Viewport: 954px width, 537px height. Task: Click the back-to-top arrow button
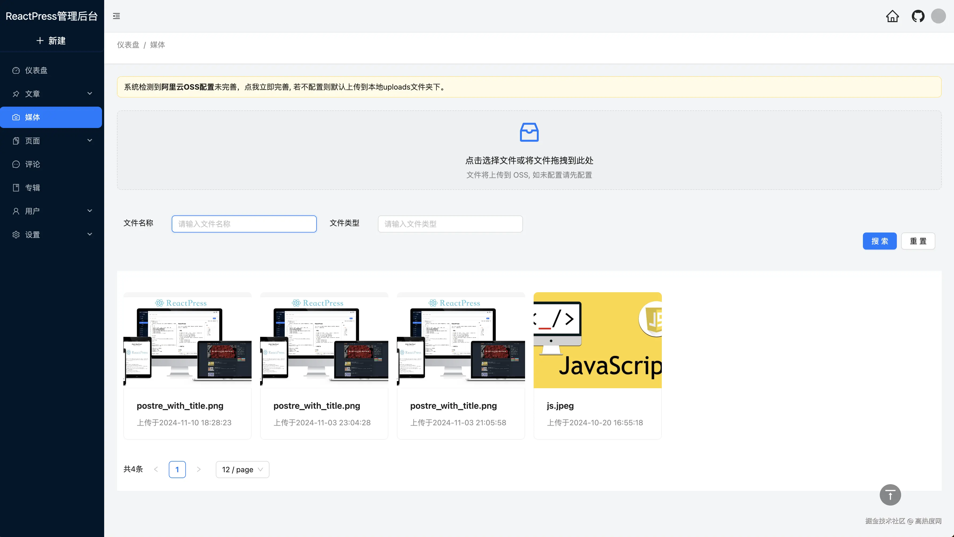[x=890, y=494]
